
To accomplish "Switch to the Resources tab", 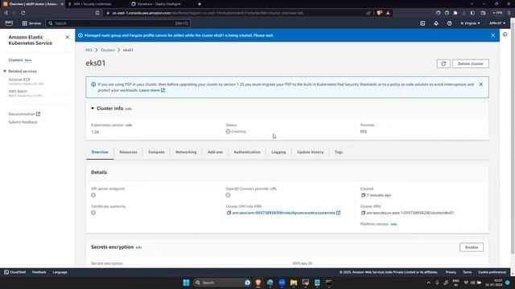I will pos(129,152).
